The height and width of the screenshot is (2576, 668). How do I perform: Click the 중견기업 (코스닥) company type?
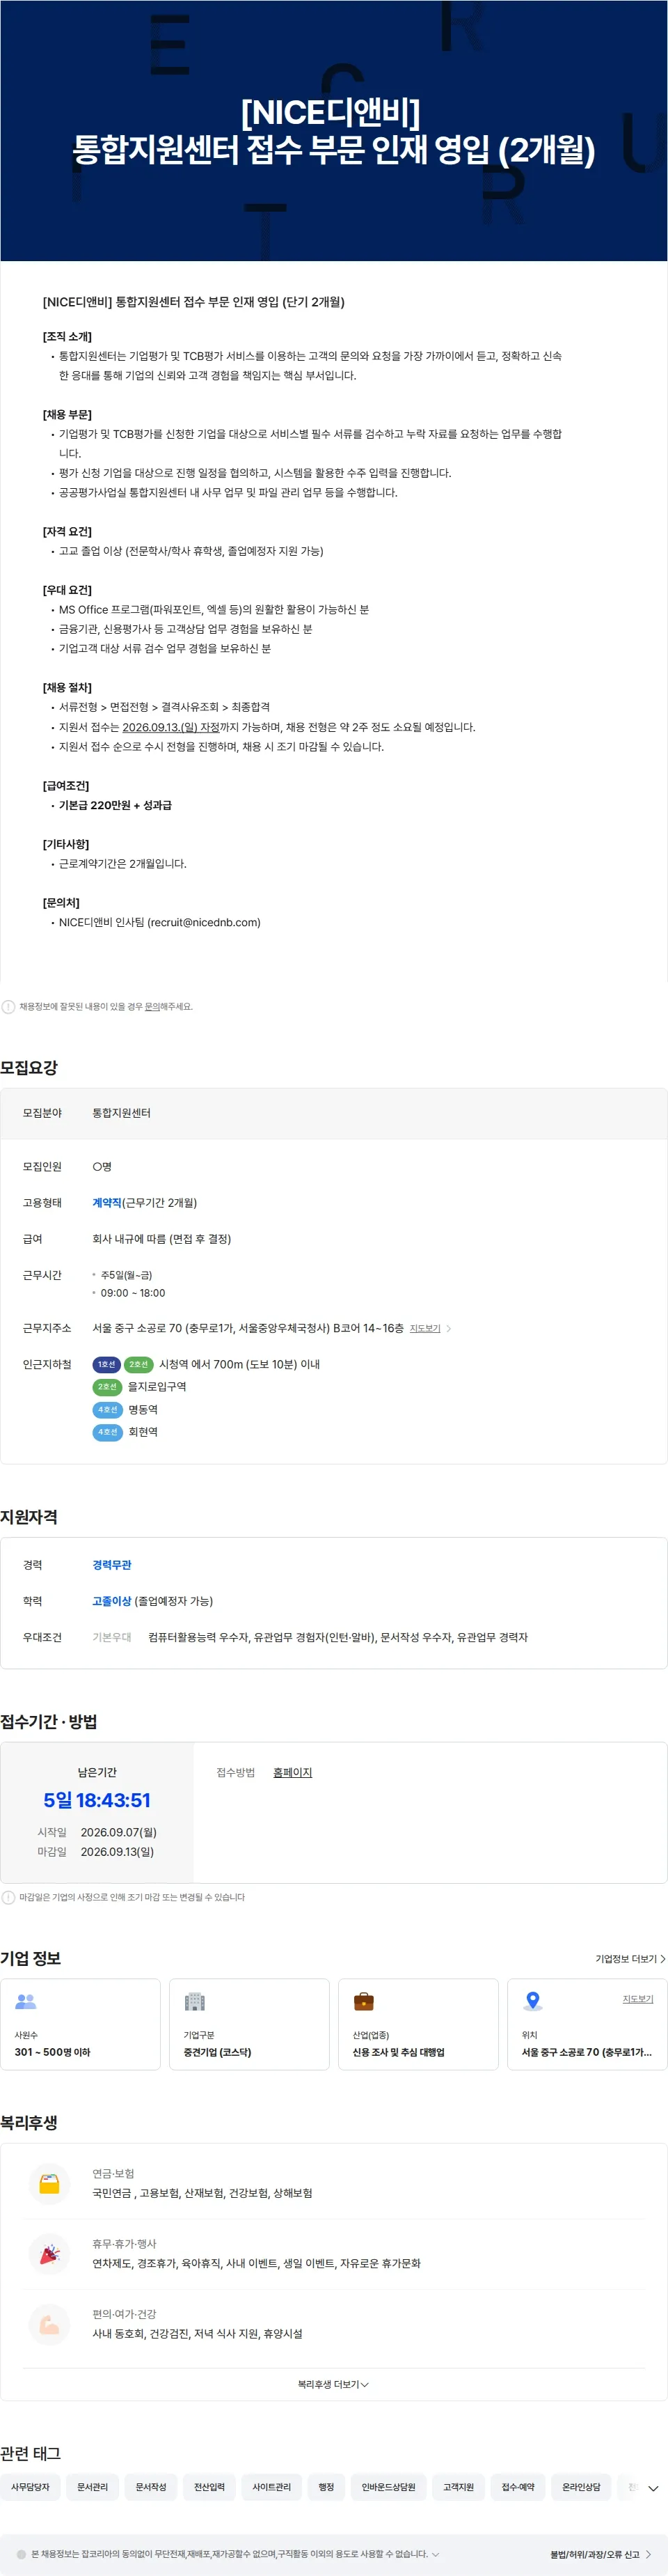(218, 2052)
